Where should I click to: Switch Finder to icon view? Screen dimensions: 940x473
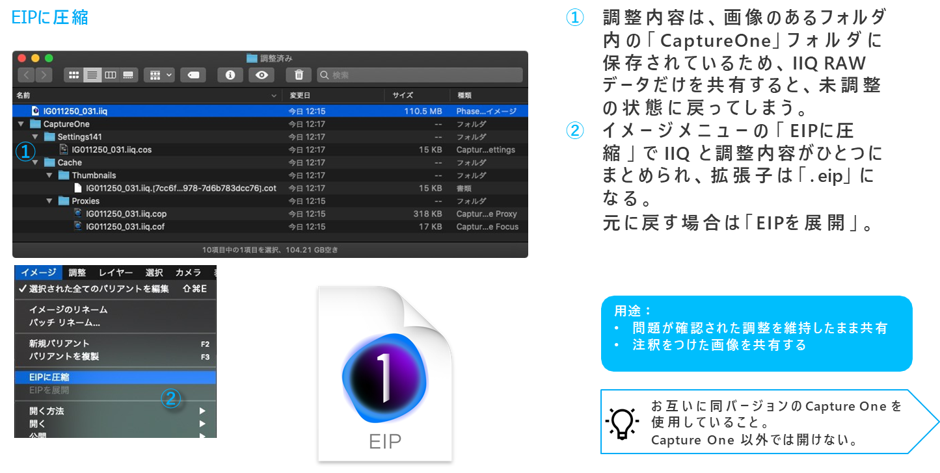pos(74,75)
